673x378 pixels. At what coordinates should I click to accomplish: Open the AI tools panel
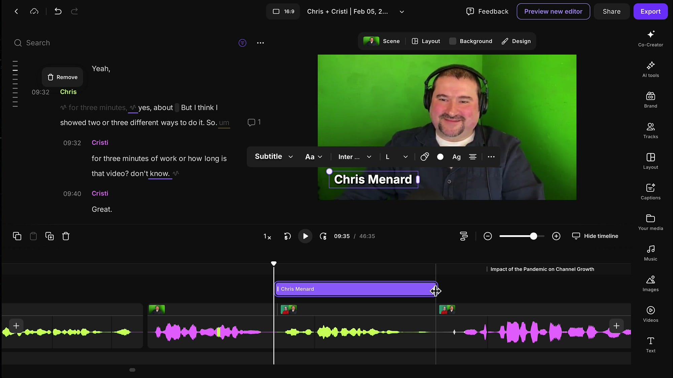650,70
